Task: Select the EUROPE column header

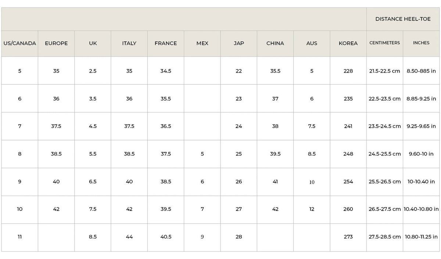Action: [56, 43]
